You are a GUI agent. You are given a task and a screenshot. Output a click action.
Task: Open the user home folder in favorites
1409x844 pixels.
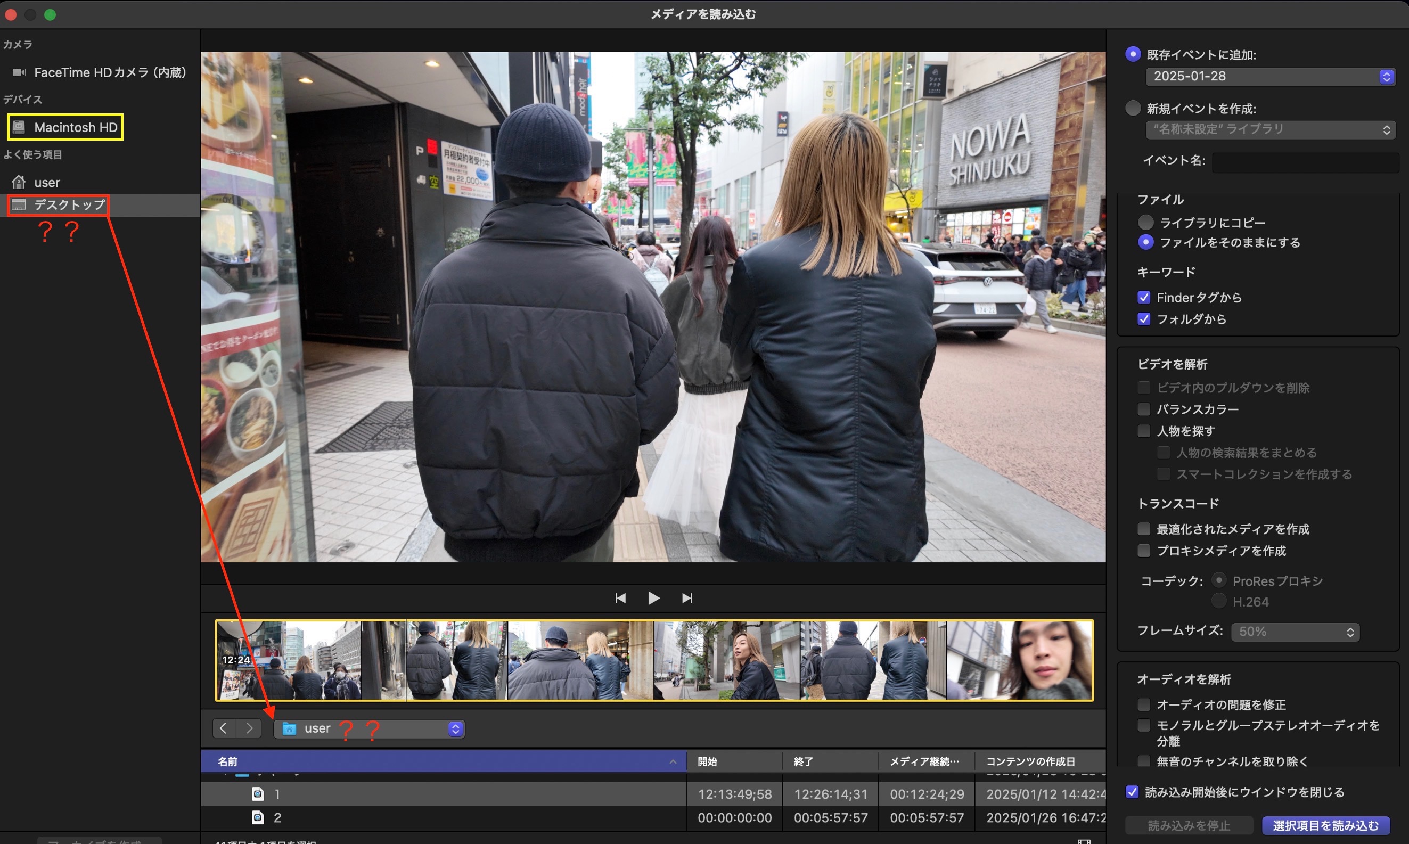coord(47,183)
